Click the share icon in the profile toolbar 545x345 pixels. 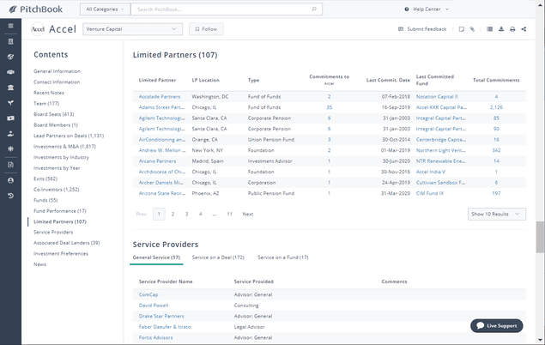[524, 29]
